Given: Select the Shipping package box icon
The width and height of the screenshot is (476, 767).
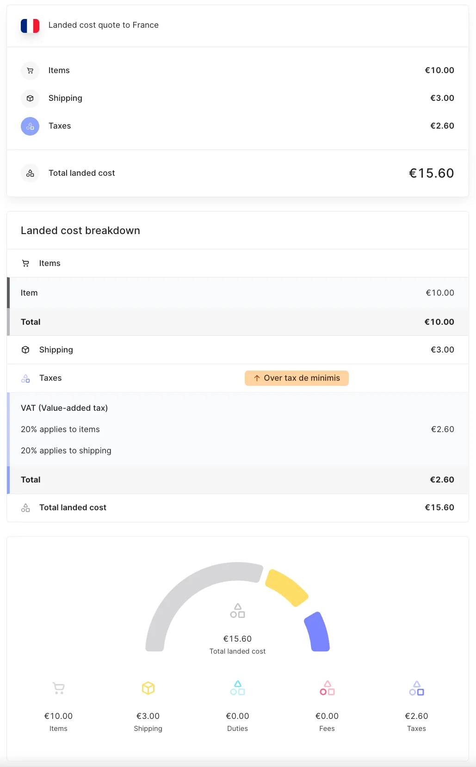Looking at the screenshot, I should pyautogui.click(x=30, y=98).
